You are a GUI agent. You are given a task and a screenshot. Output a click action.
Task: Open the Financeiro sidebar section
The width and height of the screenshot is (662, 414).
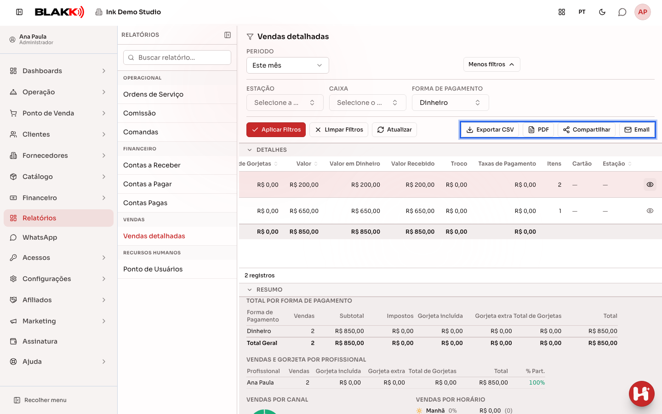click(58, 198)
